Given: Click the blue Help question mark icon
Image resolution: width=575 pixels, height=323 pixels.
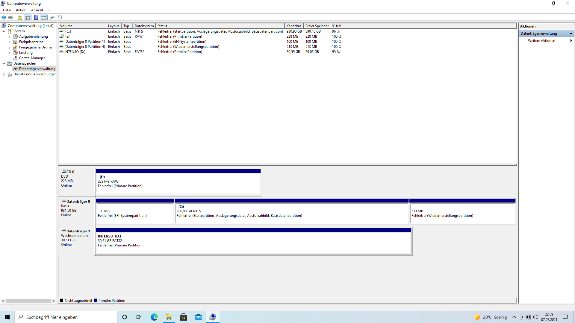Looking at the screenshot, I should [36, 17].
